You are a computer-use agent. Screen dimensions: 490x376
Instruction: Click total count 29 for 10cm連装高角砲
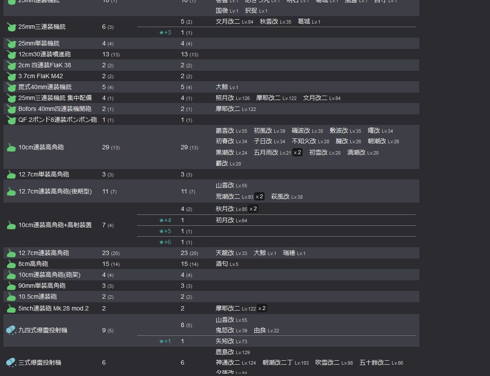(x=106, y=147)
